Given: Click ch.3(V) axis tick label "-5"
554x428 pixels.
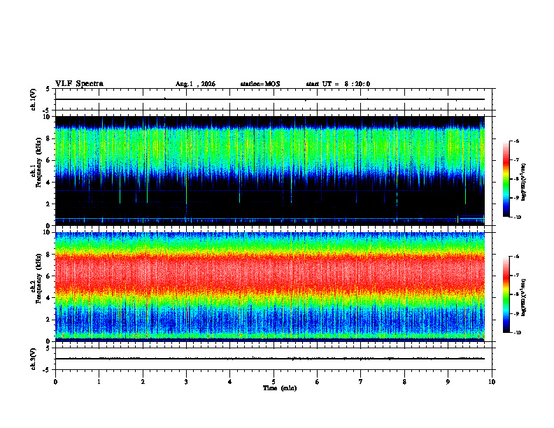Looking at the screenshot, I should tap(47, 370).
